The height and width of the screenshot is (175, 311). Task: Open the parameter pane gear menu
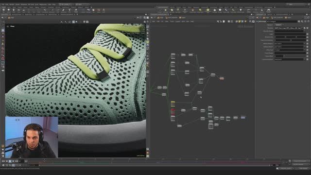(x=299, y=21)
